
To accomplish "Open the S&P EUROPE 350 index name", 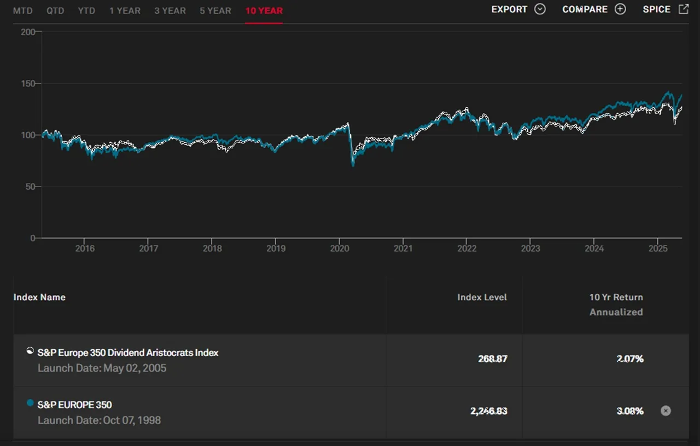I will (74, 405).
